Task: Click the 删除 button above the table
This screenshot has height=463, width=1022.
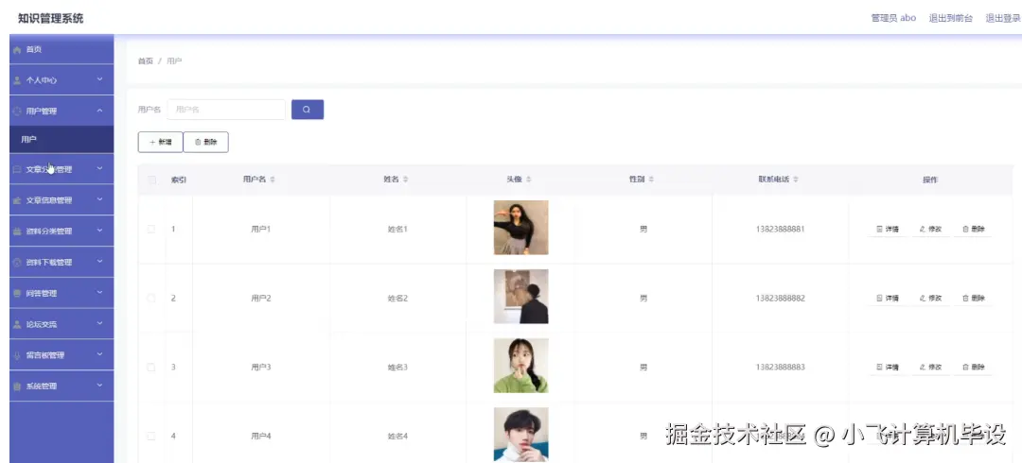Action: click(206, 142)
